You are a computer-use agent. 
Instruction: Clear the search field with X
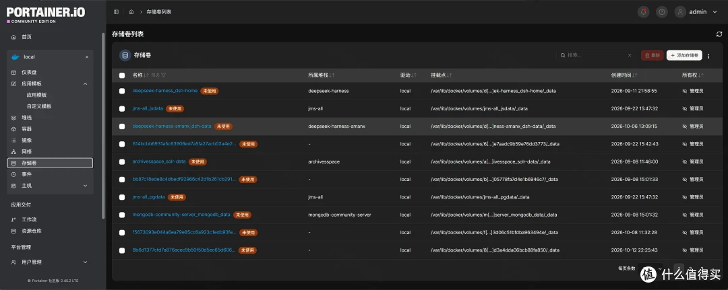(x=630, y=55)
